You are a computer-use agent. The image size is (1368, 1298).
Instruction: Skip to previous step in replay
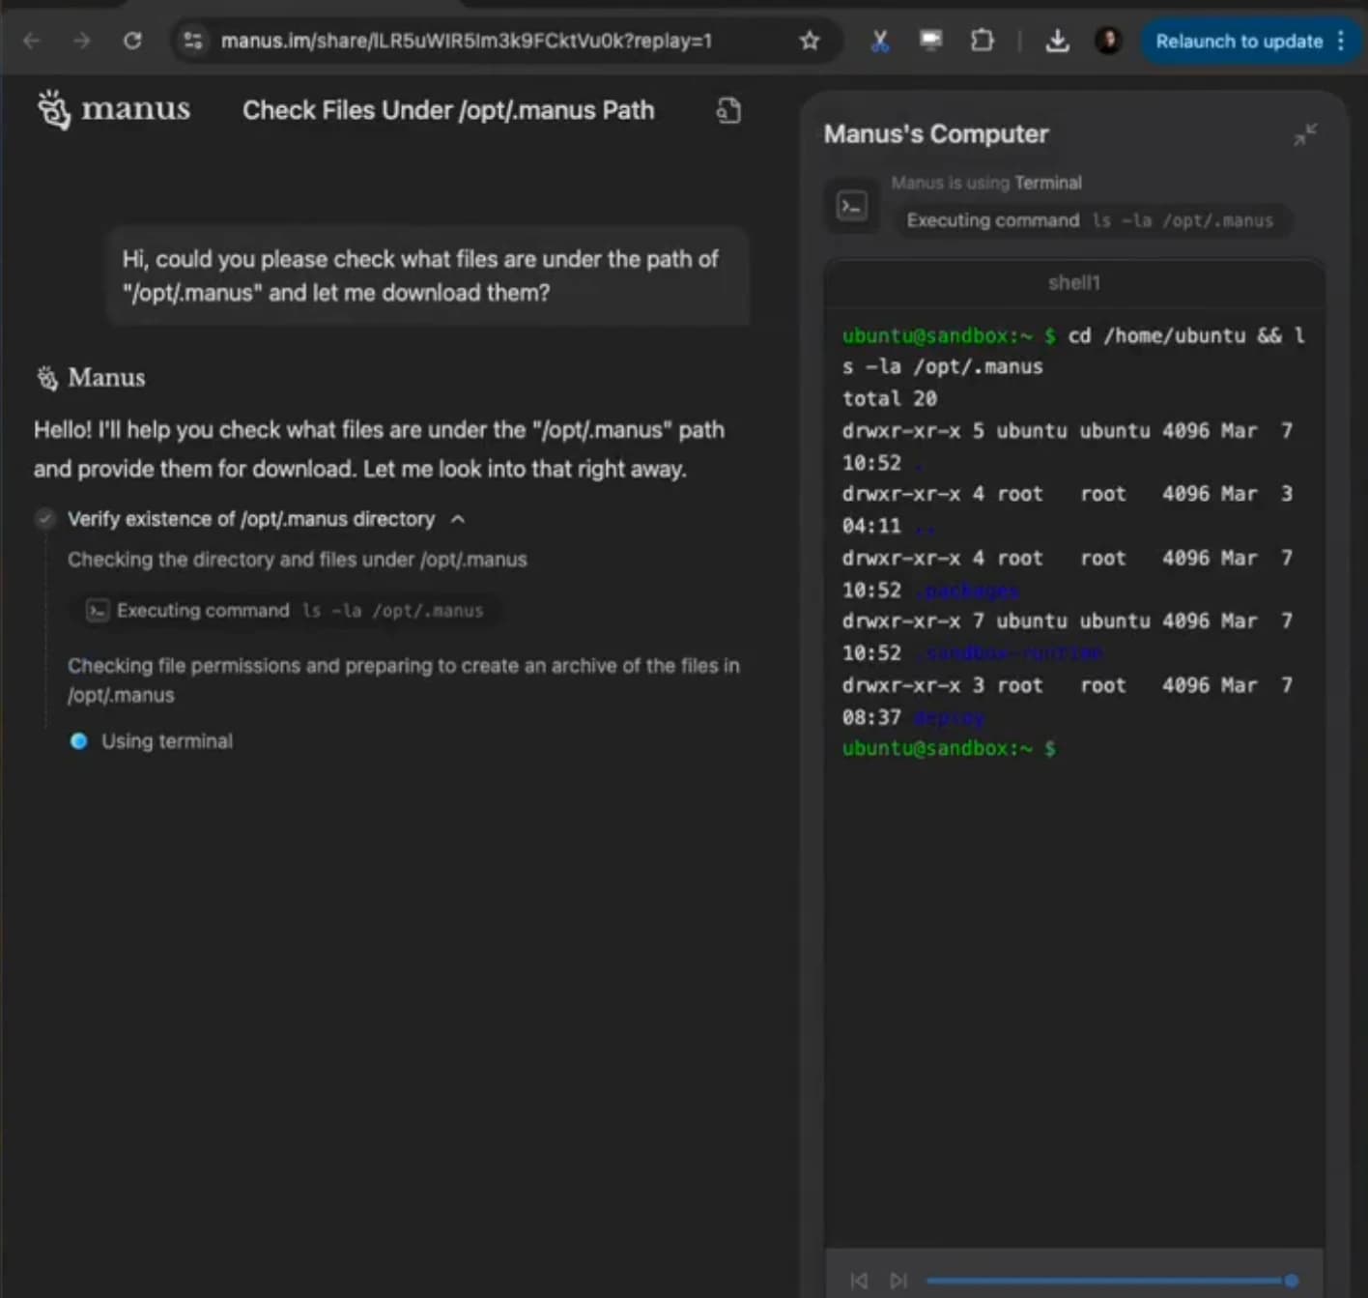coord(859,1281)
